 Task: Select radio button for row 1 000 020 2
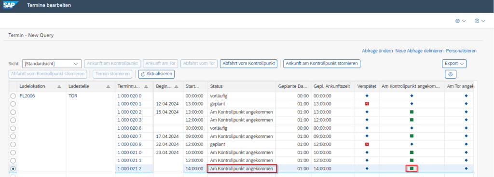(x=13, y=112)
